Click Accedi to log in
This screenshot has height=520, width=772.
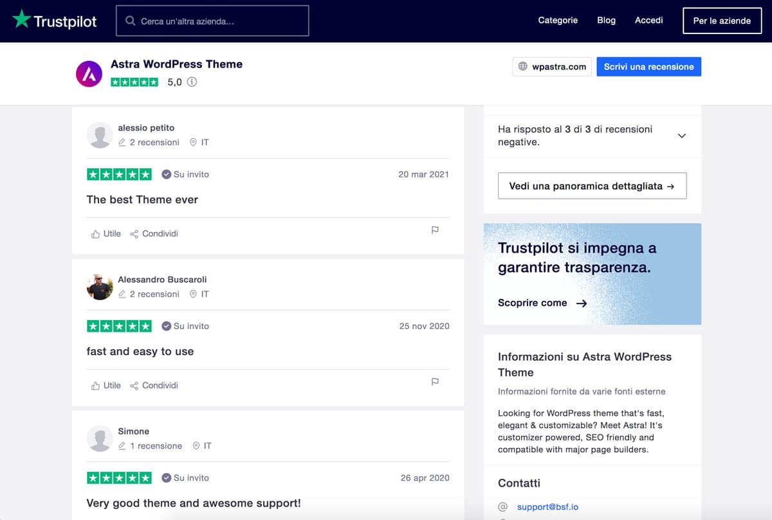[x=648, y=21]
